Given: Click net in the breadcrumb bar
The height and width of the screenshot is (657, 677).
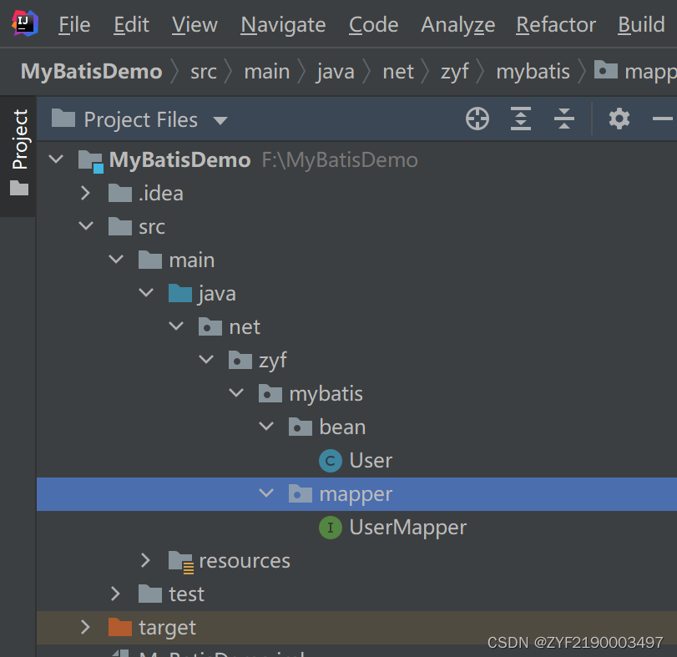Looking at the screenshot, I should coord(398,71).
